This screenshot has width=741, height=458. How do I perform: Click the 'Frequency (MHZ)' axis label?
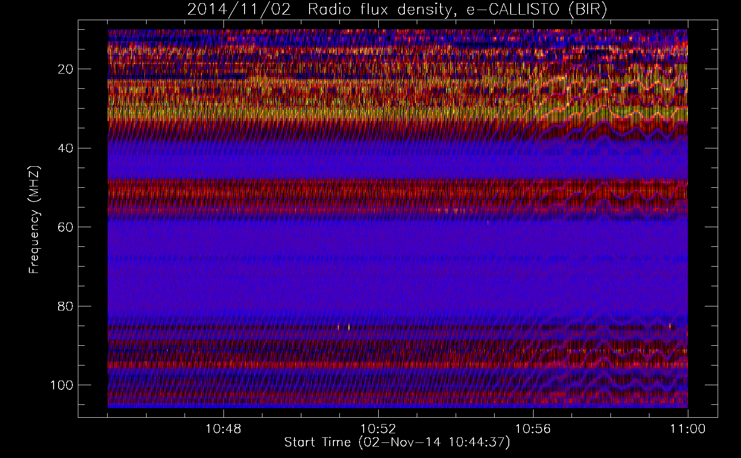(34, 219)
